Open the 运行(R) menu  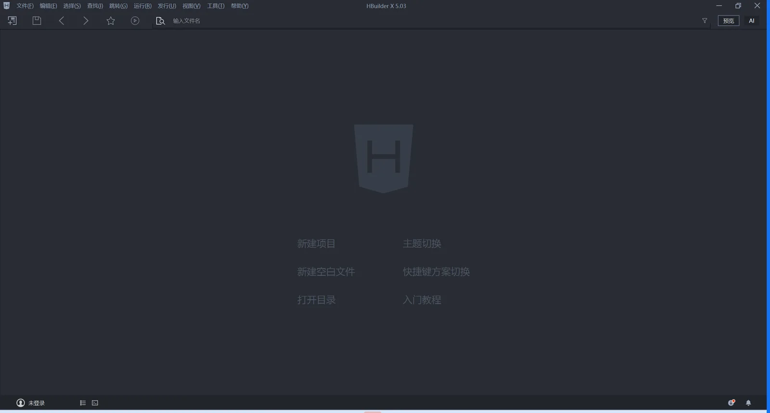(142, 6)
